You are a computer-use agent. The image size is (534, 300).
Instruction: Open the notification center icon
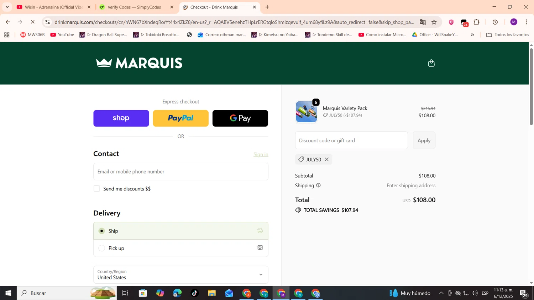(x=524, y=294)
